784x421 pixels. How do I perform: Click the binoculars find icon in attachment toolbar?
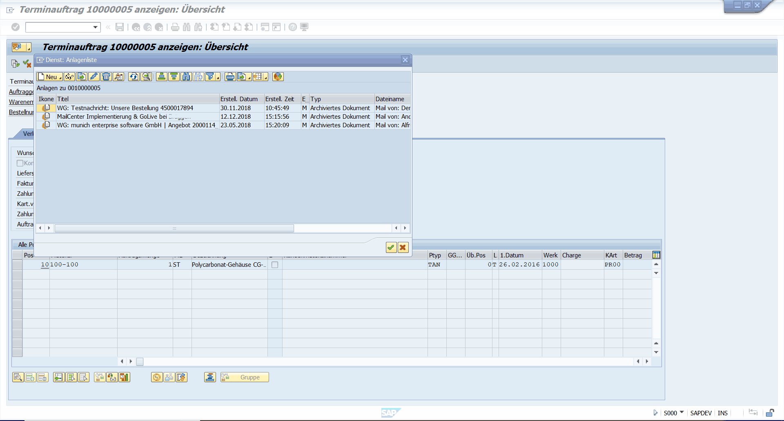186,77
